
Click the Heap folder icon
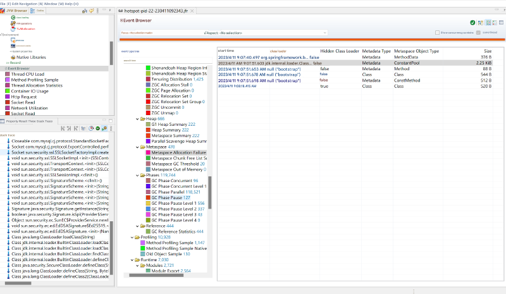point(141,118)
